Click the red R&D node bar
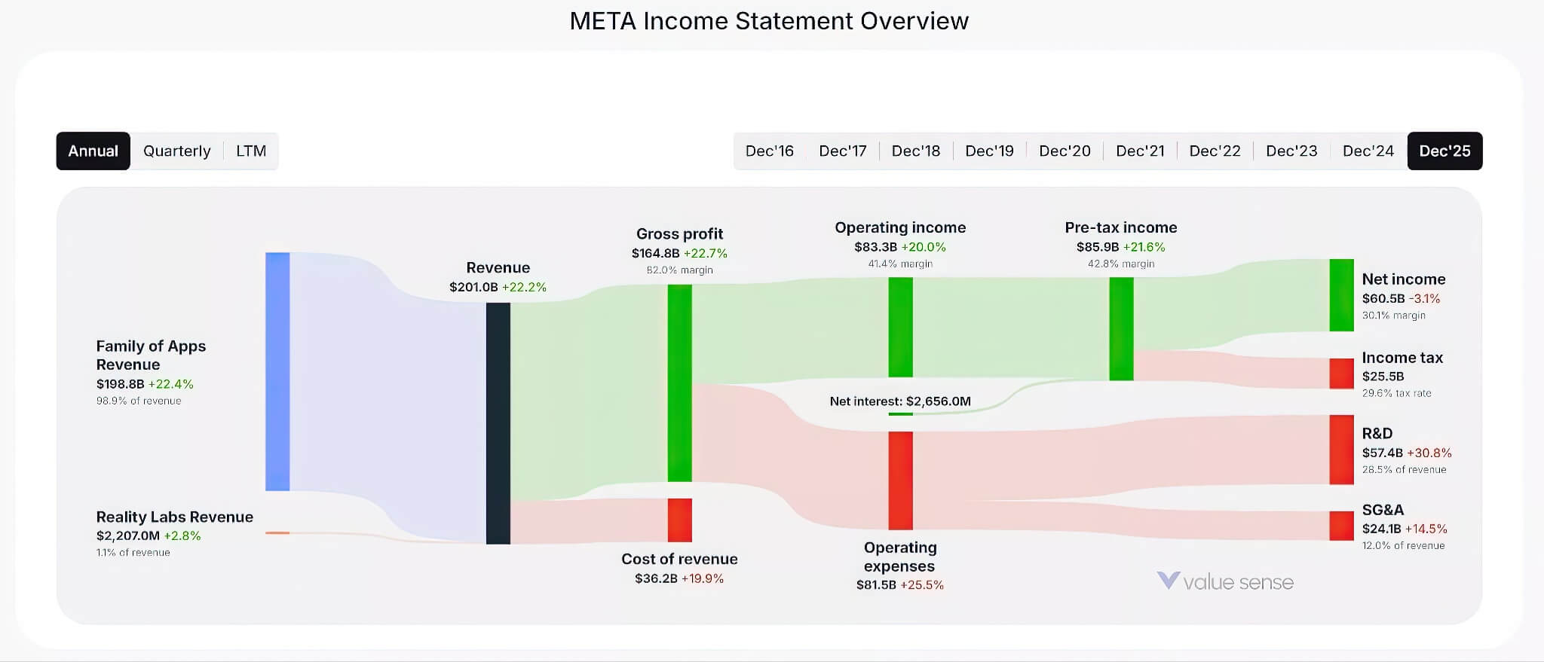This screenshot has width=1544, height=662. 1341,449
